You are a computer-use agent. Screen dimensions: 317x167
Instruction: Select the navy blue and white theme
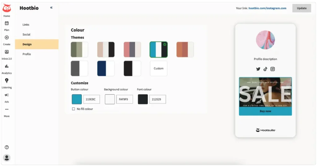[106, 68]
